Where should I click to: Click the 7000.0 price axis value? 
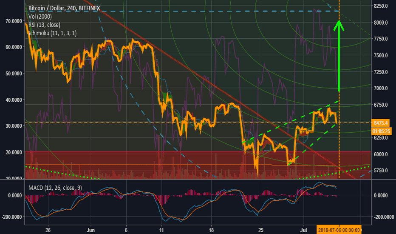381,88
